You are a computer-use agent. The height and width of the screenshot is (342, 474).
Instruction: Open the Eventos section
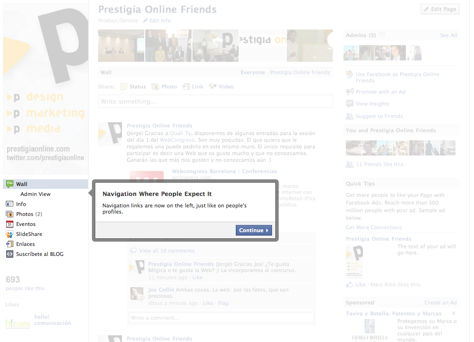[x=26, y=224]
